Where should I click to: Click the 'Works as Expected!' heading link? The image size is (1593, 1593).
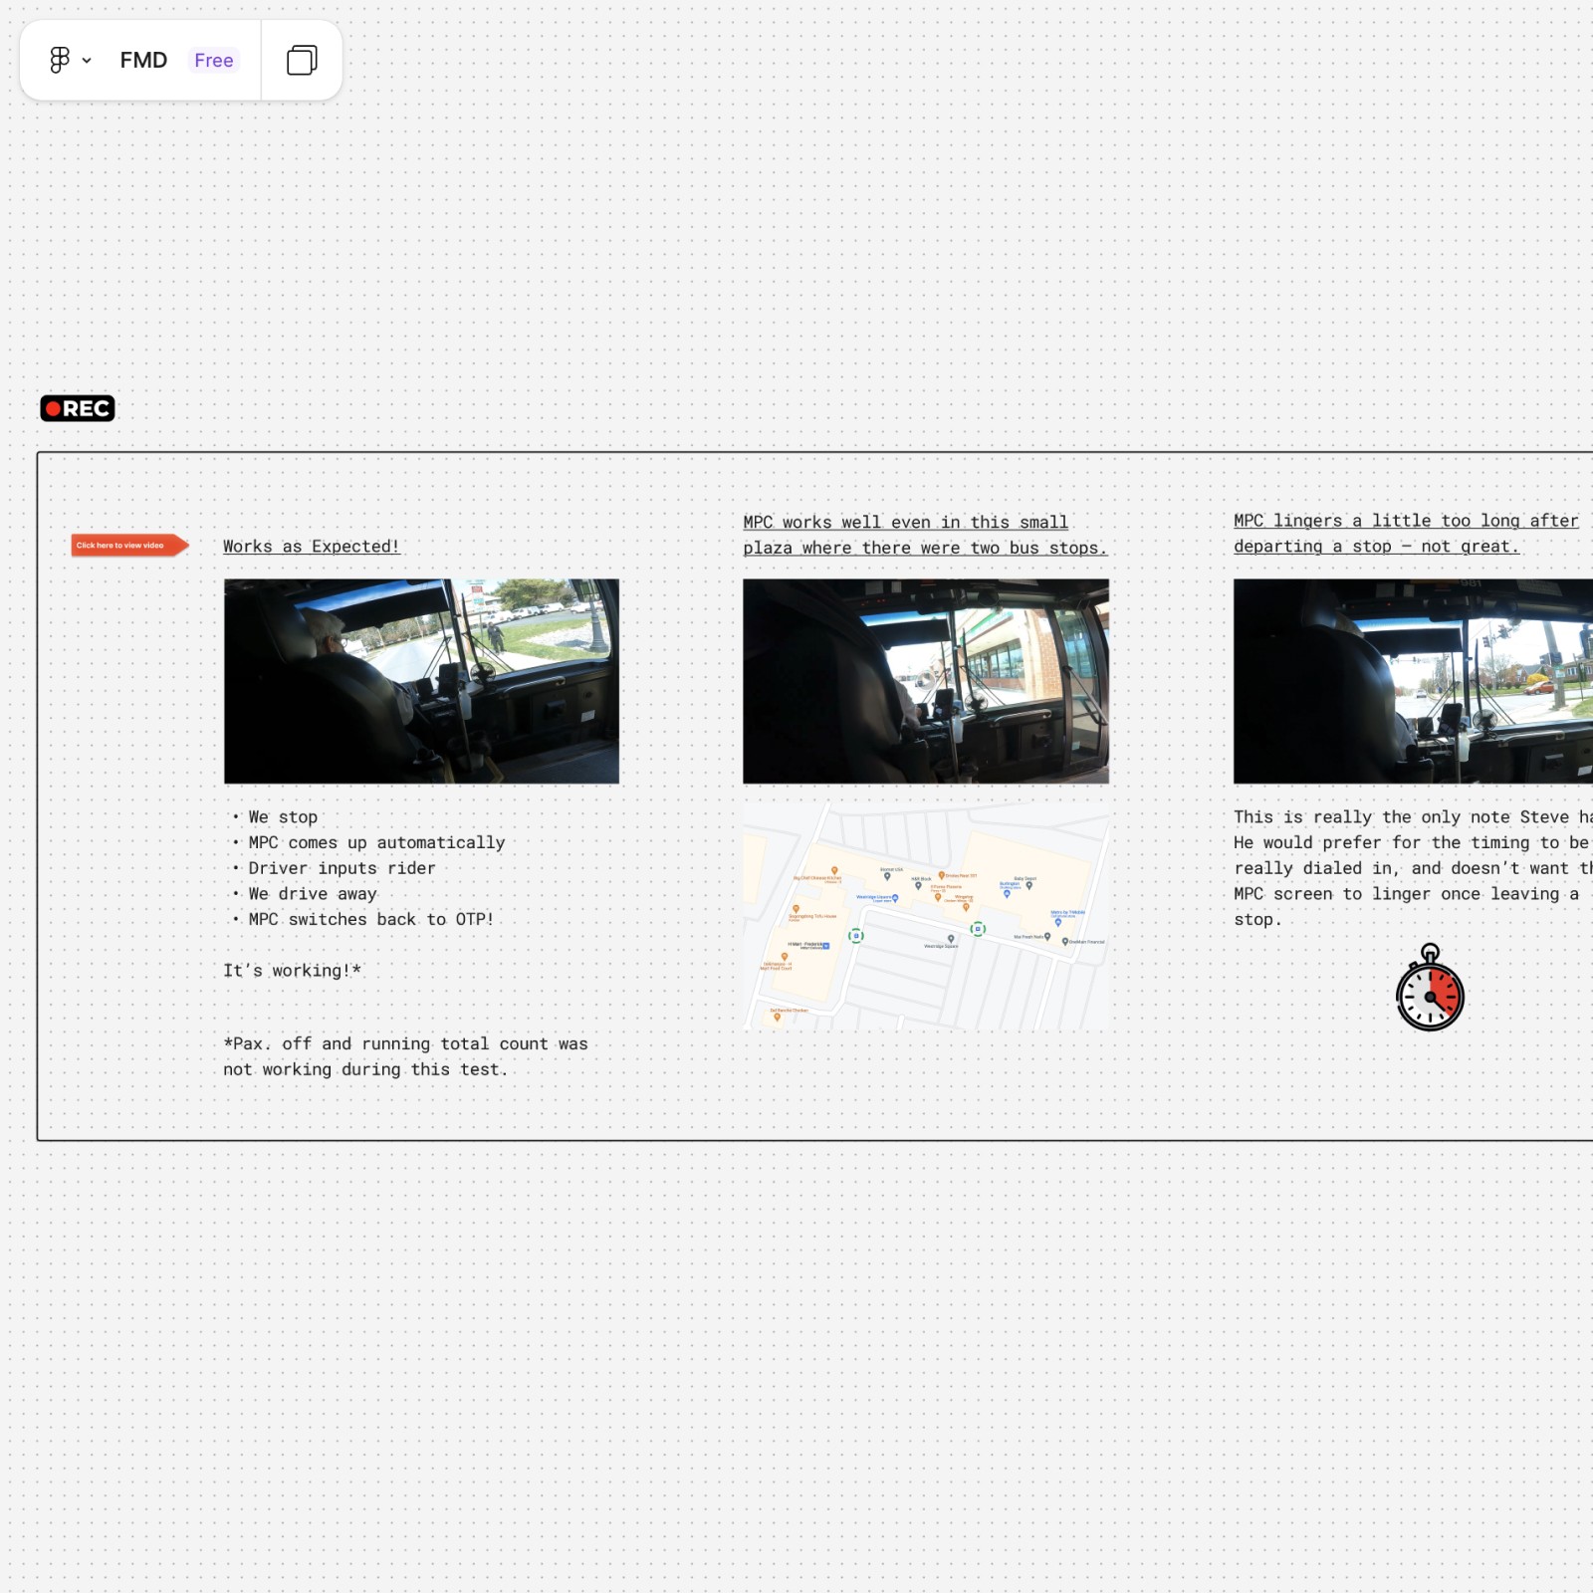pyautogui.click(x=311, y=546)
